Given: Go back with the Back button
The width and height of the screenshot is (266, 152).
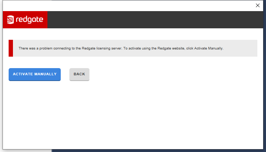Looking at the screenshot, I should pos(79,75).
